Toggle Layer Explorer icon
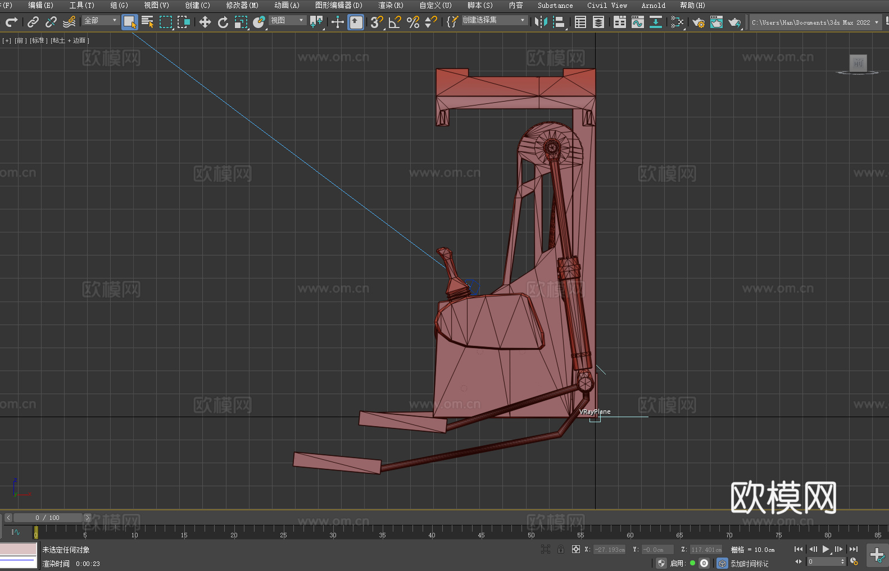Image resolution: width=889 pixels, height=571 pixels. pyautogui.click(x=598, y=22)
